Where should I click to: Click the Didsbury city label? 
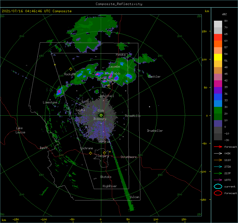pyautogui.click(x=100, y=119)
